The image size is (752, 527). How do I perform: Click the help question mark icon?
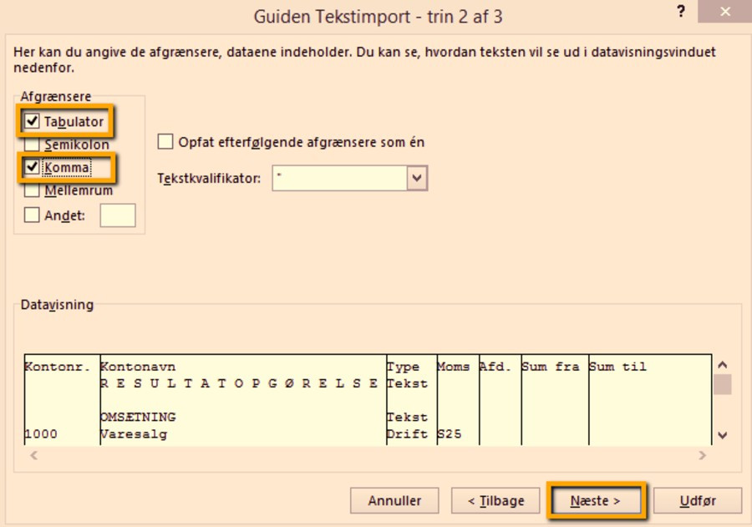click(682, 14)
